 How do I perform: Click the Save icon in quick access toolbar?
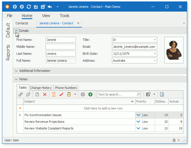(x=36, y=7)
